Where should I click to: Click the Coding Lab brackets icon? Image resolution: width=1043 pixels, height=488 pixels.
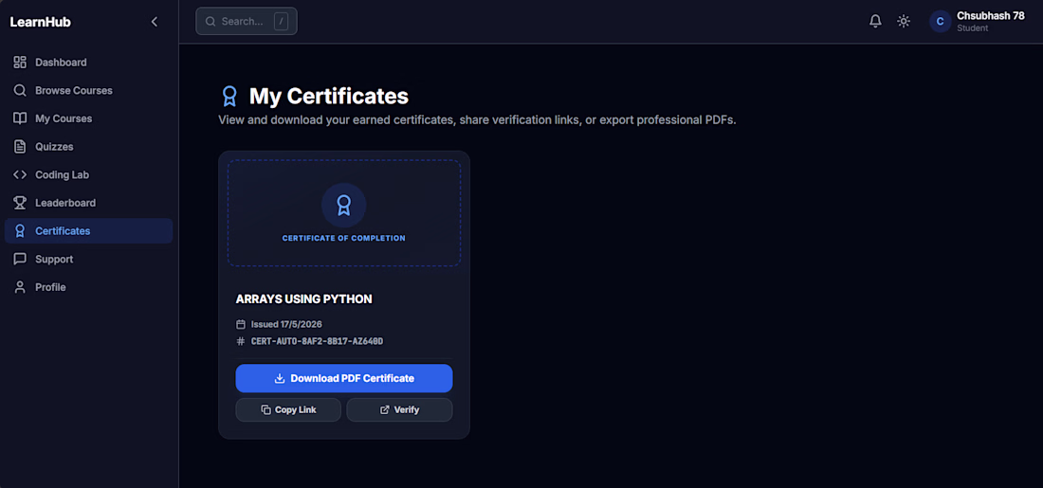pos(20,175)
